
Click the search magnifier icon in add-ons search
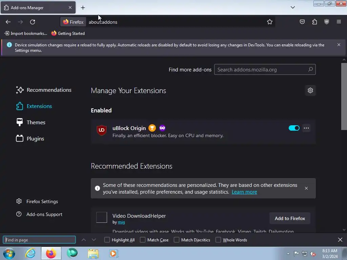[310, 69]
